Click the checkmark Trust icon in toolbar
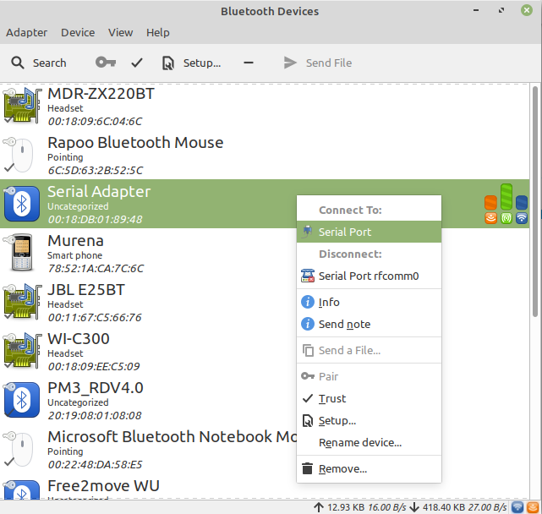Viewport: 542px width, 514px height. [137, 63]
